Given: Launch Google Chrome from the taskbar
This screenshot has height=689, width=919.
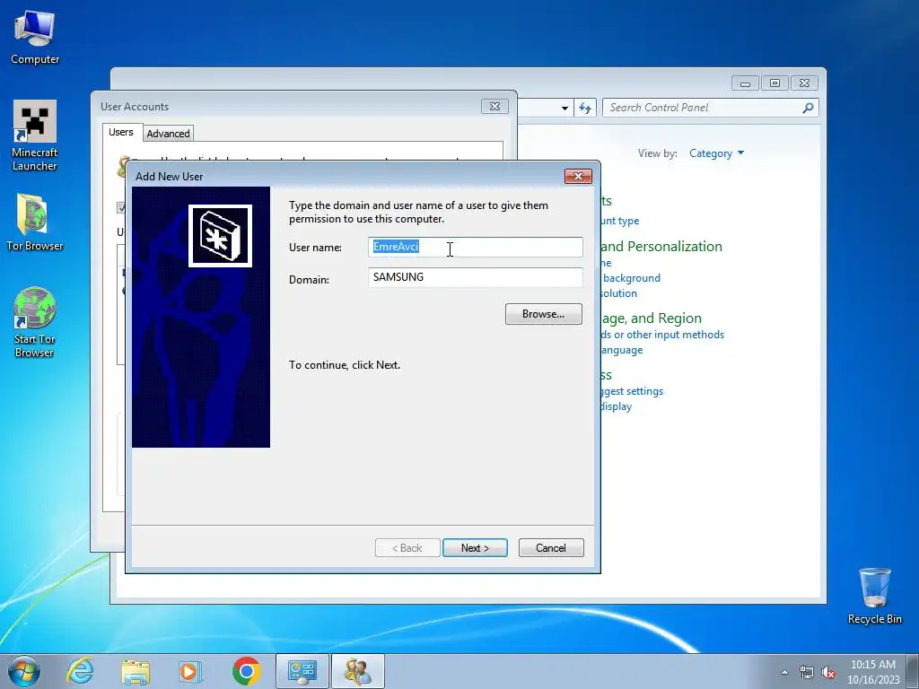Looking at the screenshot, I should point(246,671).
